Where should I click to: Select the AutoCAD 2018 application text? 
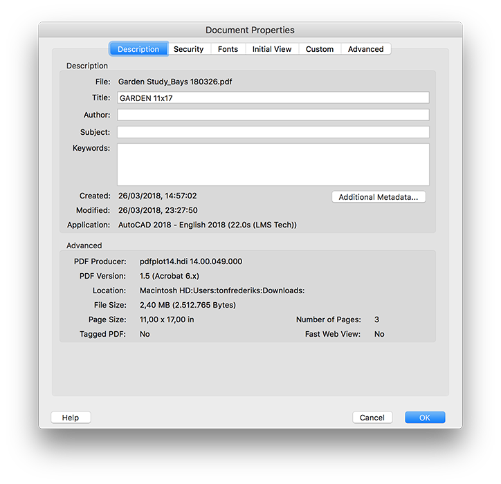coord(208,225)
